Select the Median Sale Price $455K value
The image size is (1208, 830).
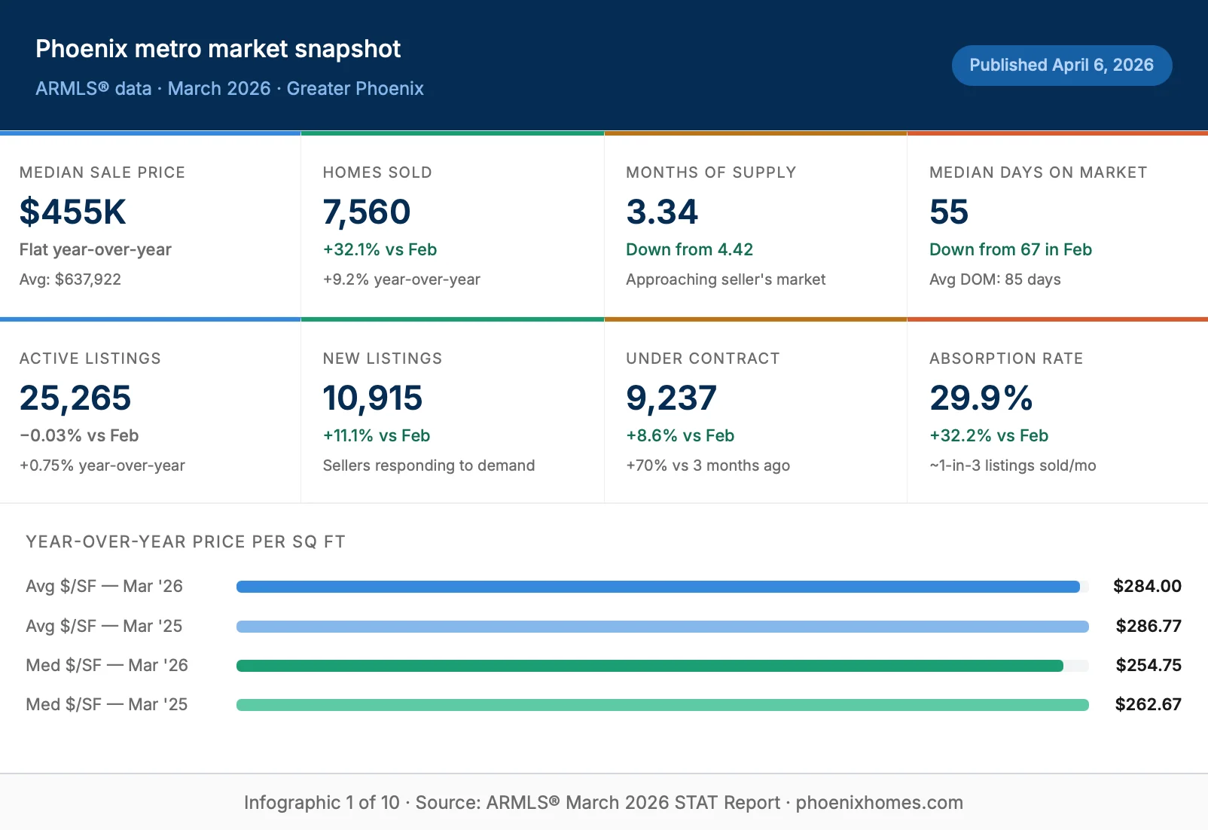(73, 212)
